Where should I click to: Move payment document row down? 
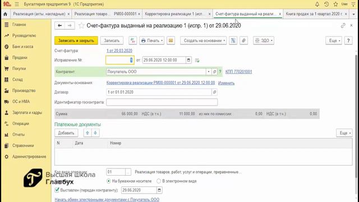tap(95, 133)
